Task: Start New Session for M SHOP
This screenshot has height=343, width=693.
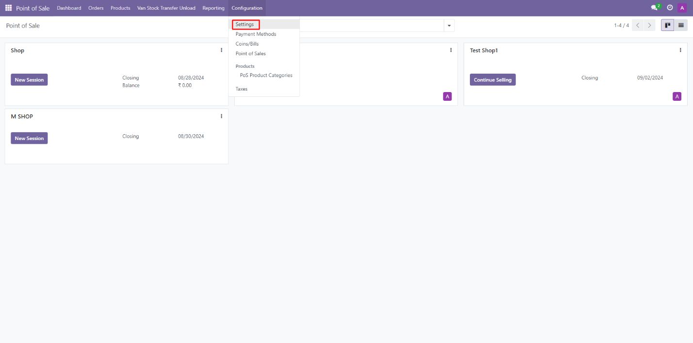Action: tap(29, 138)
